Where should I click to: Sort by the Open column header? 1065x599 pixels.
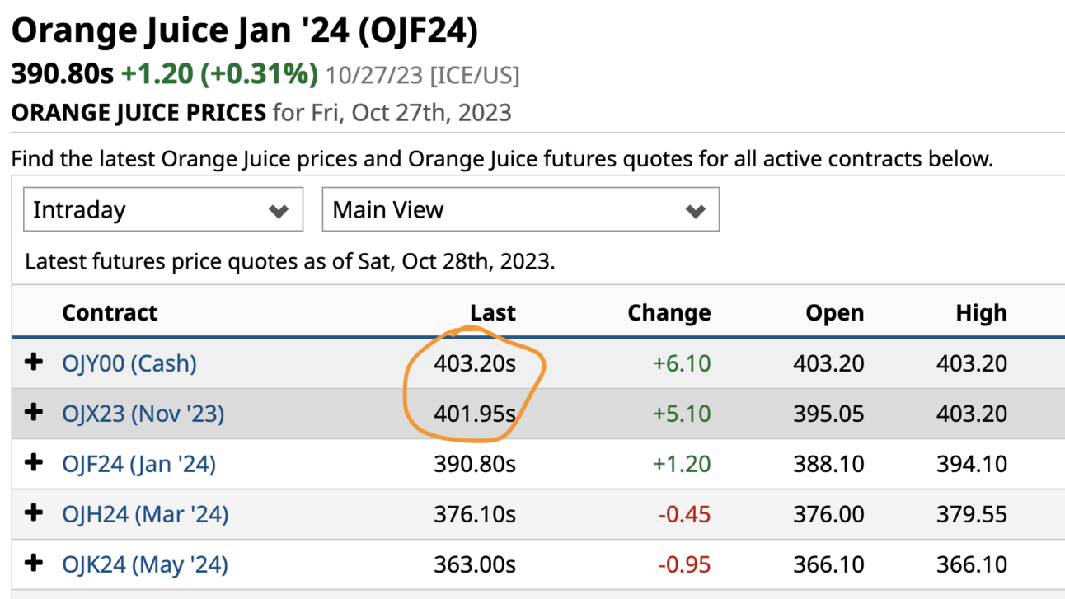coord(835,313)
